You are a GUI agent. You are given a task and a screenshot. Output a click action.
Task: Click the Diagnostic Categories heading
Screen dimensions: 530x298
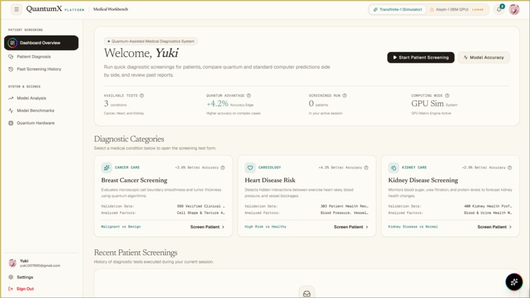click(x=129, y=139)
